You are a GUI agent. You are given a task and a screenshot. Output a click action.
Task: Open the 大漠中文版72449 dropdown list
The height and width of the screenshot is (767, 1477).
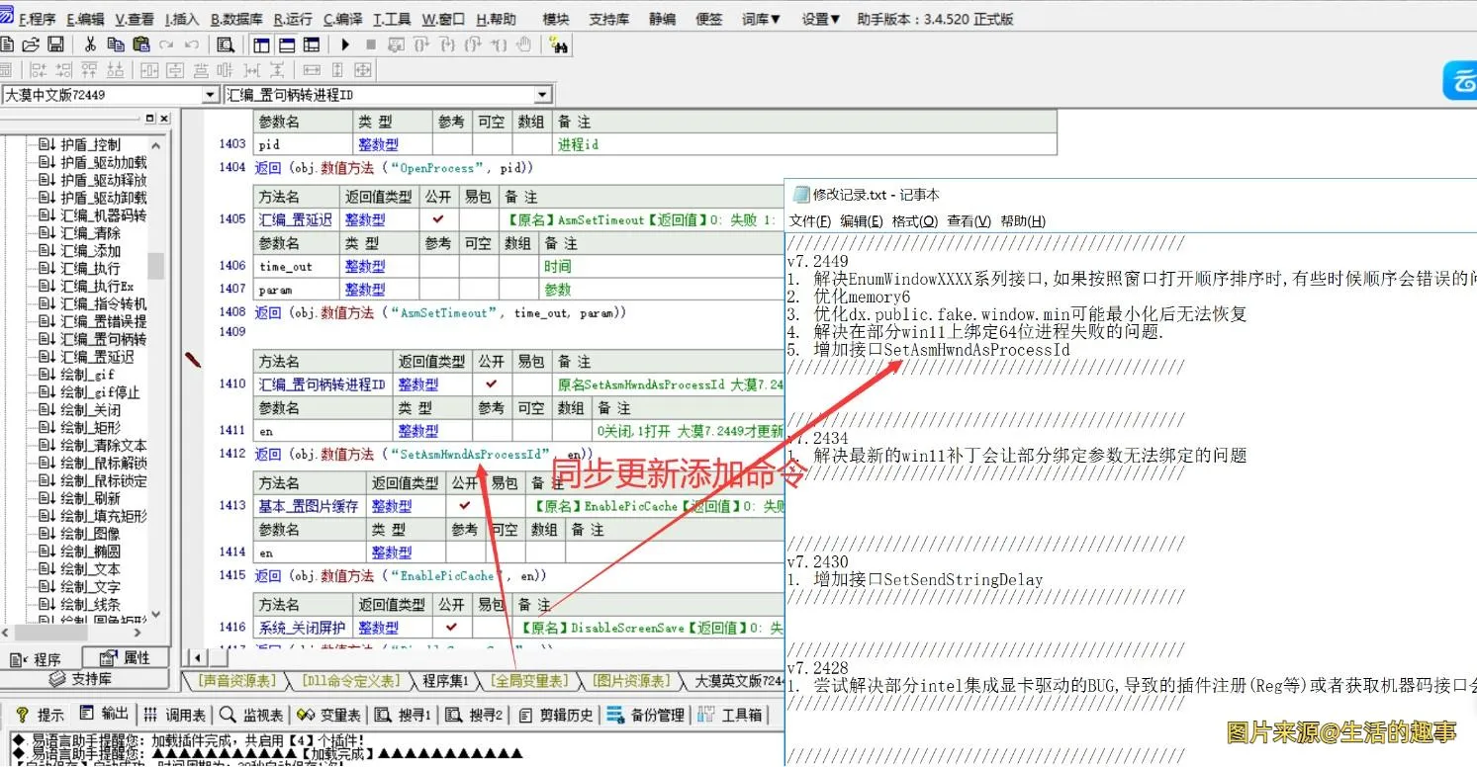point(211,95)
